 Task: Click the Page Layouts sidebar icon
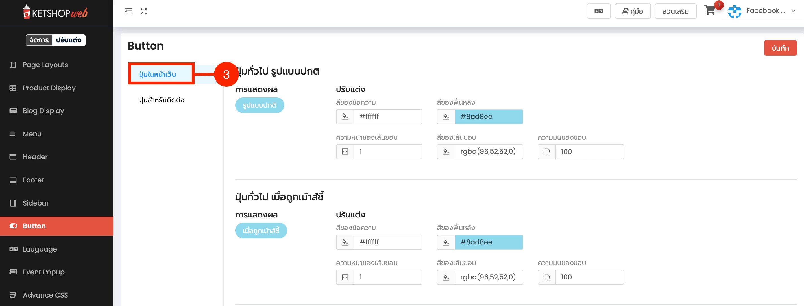(x=13, y=65)
